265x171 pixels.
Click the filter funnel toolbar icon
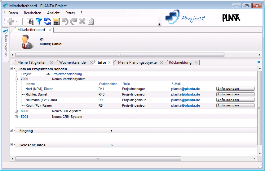coord(39,21)
